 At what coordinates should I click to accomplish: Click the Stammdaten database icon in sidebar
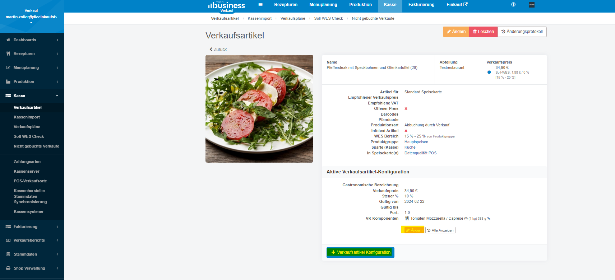8,254
